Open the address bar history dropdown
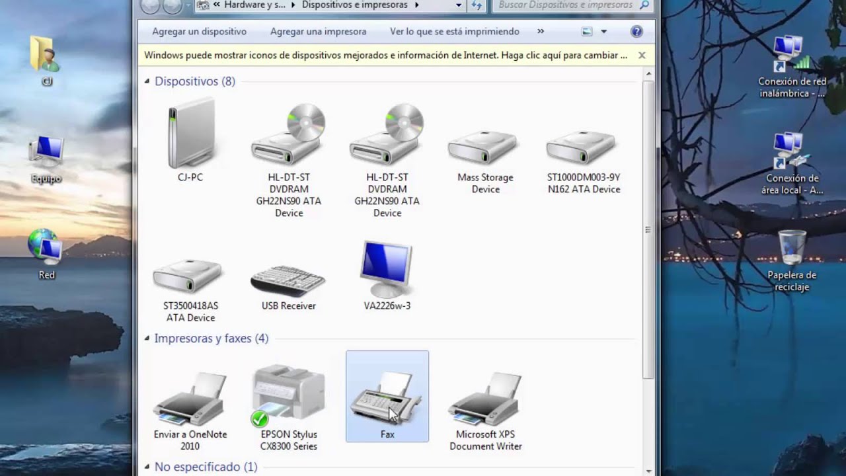This screenshot has height=476, width=846. (459, 5)
